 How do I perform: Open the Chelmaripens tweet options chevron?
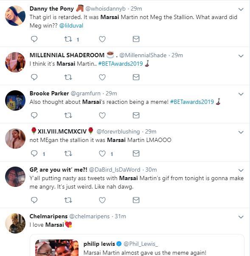coord(241,217)
